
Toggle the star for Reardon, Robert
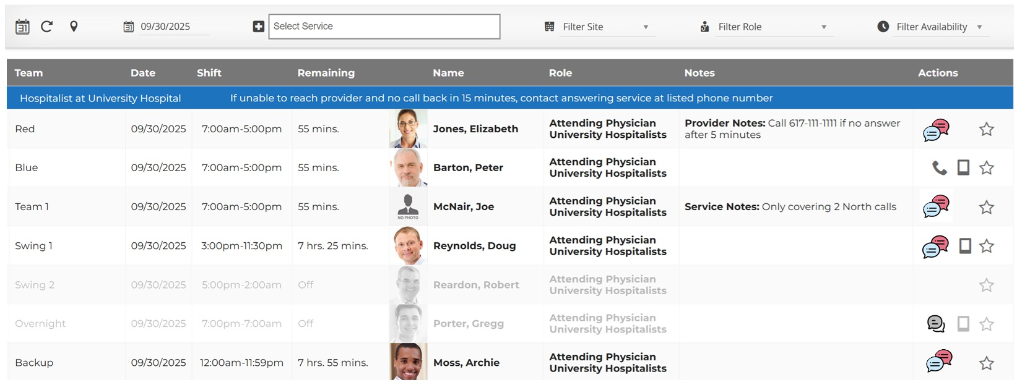[x=986, y=285]
